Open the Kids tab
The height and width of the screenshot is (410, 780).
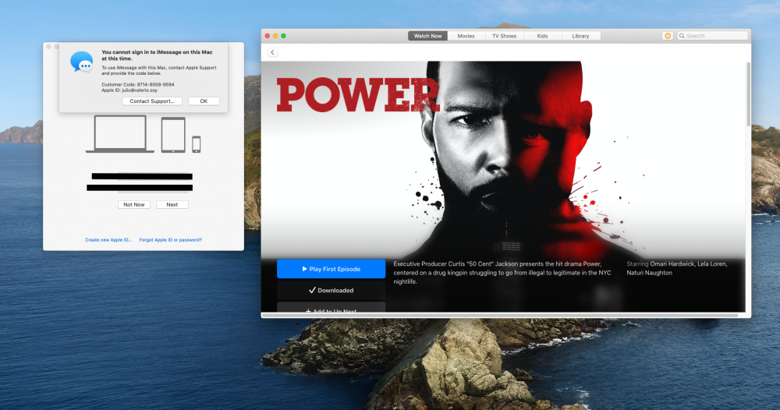(542, 36)
